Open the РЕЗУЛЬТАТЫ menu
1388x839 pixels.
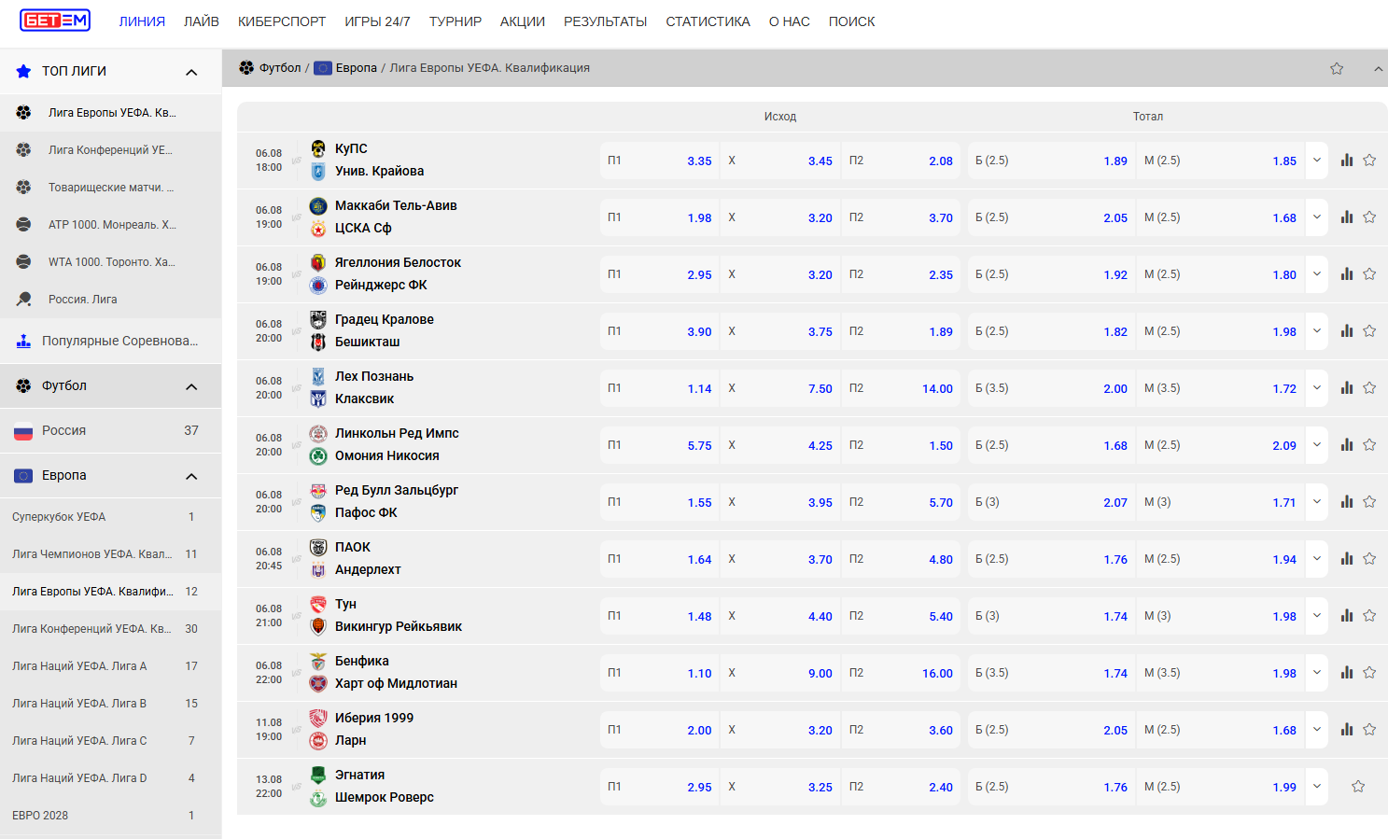(605, 21)
